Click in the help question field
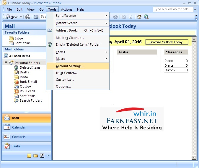This screenshot has width=199, height=168. click(x=173, y=9)
